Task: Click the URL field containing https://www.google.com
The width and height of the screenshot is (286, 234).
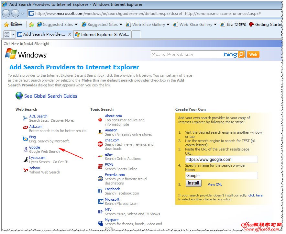Action: pos(221,159)
